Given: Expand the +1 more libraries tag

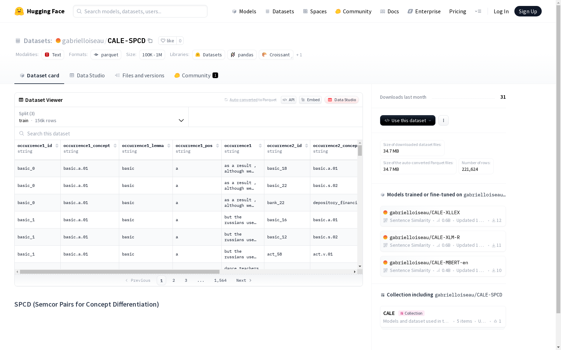Looking at the screenshot, I should click(299, 55).
